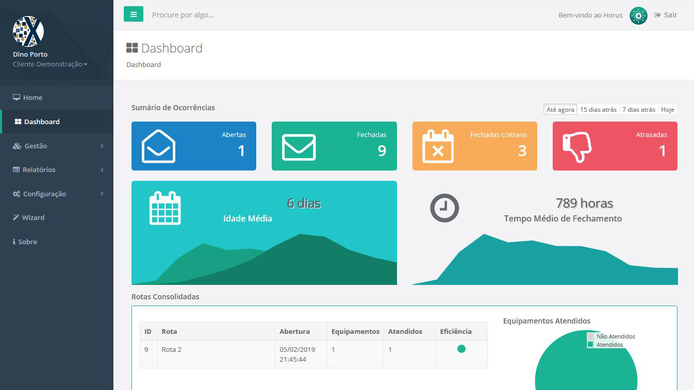Expand the Gestão submenu arrow

102,146
